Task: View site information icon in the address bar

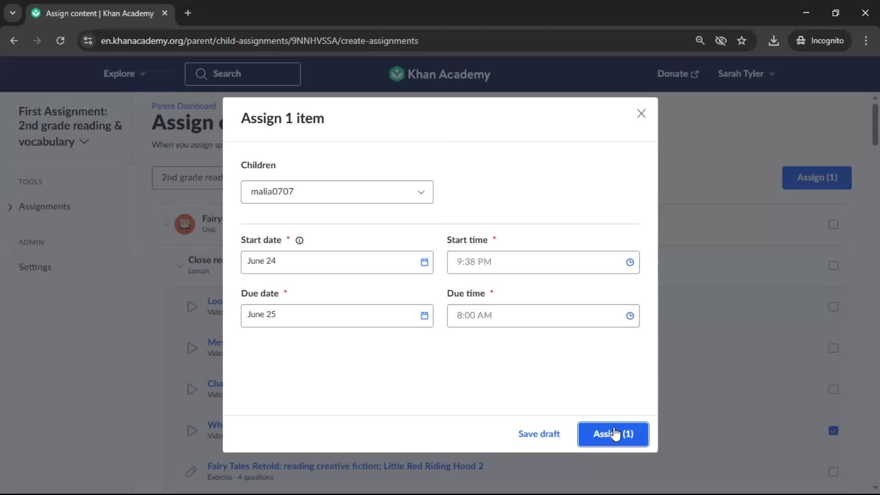Action: click(x=88, y=41)
